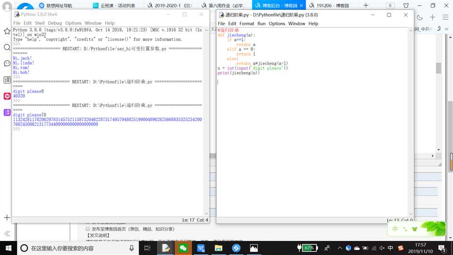
Task: Click the volume muted speaker tray icon
Action: click(x=382, y=248)
